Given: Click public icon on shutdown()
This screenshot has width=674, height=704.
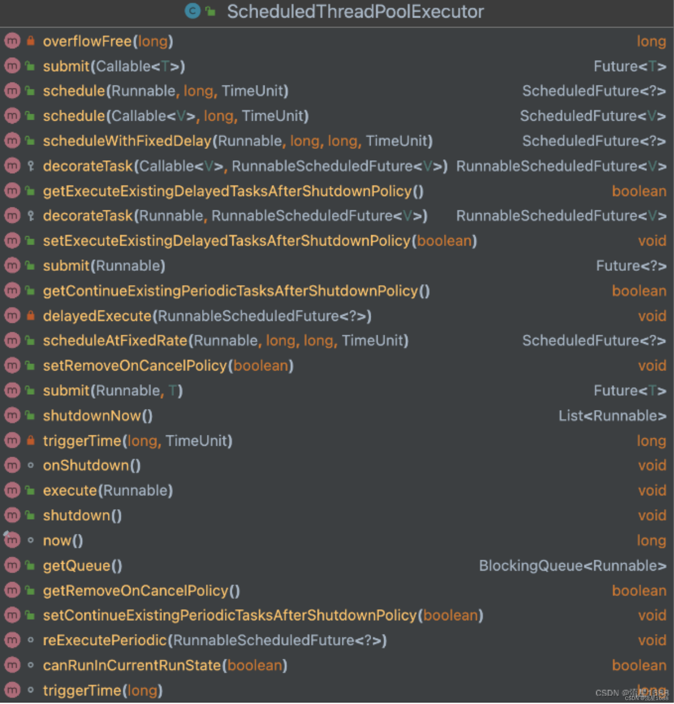Looking at the screenshot, I should click(x=30, y=515).
